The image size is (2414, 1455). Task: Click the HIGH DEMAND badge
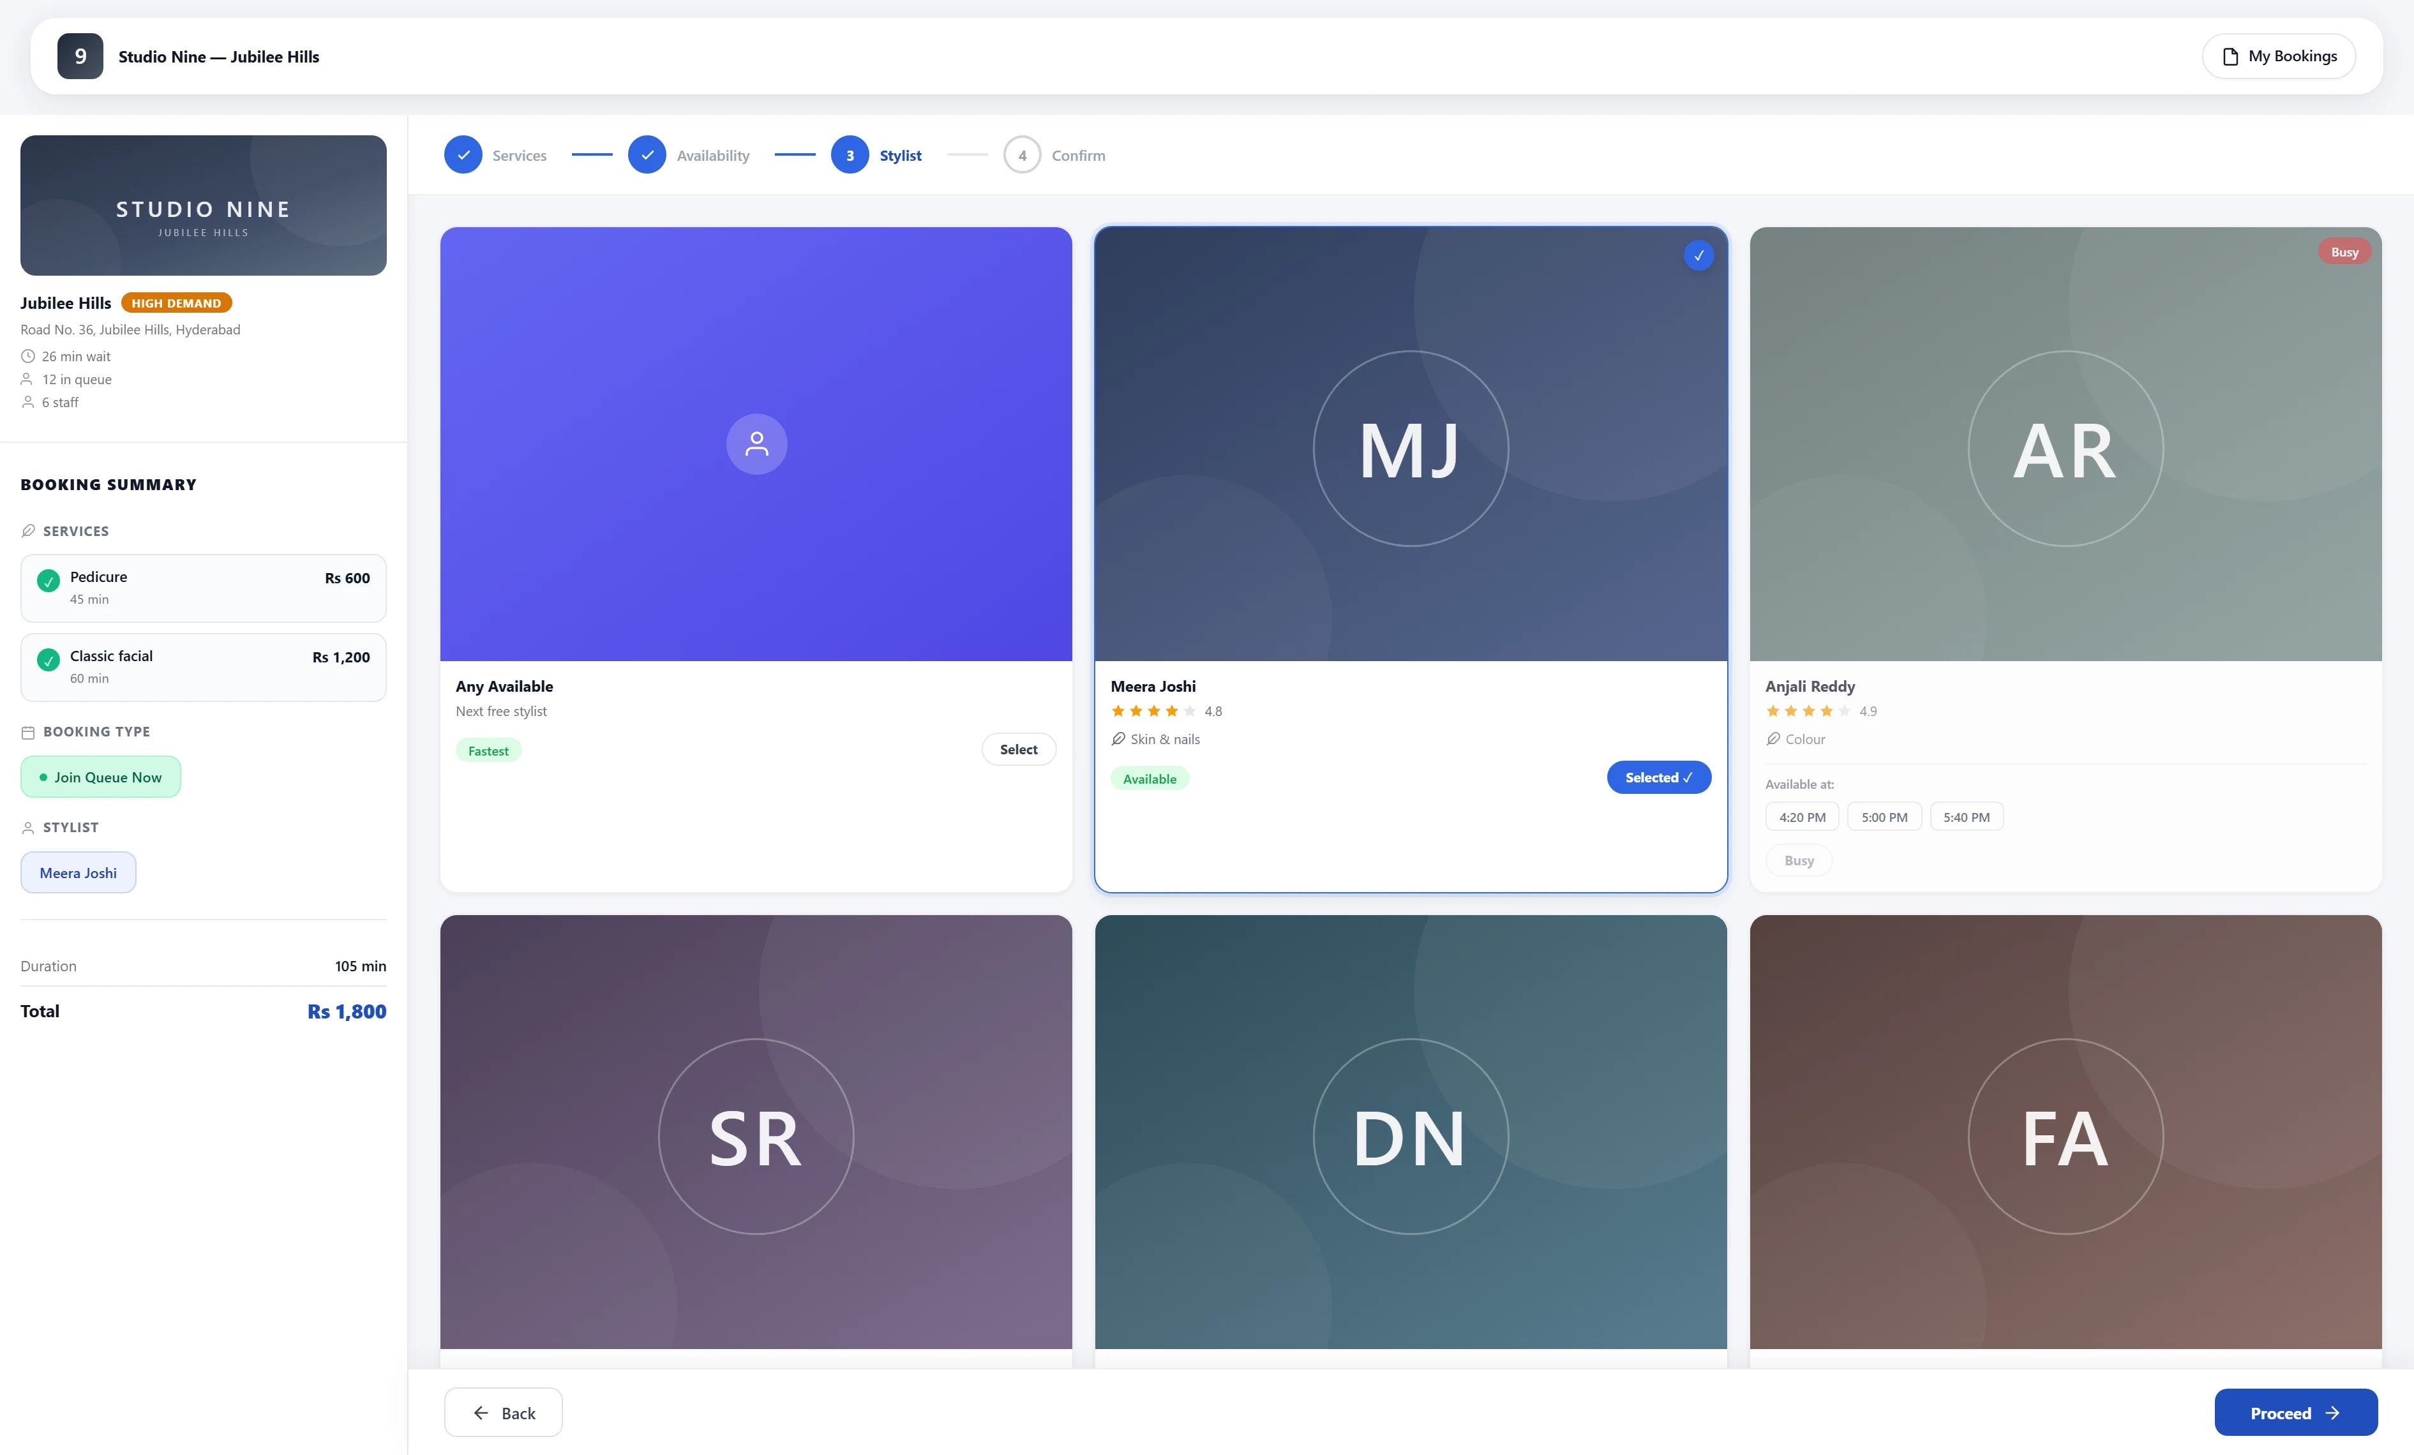tap(176, 302)
